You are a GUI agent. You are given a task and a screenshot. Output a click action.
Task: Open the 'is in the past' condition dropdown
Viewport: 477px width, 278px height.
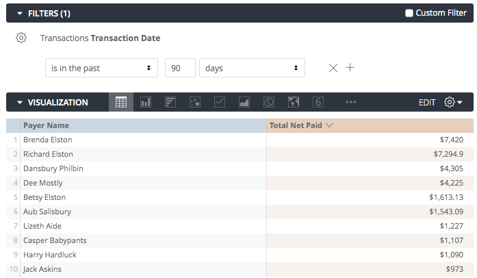click(x=100, y=68)
